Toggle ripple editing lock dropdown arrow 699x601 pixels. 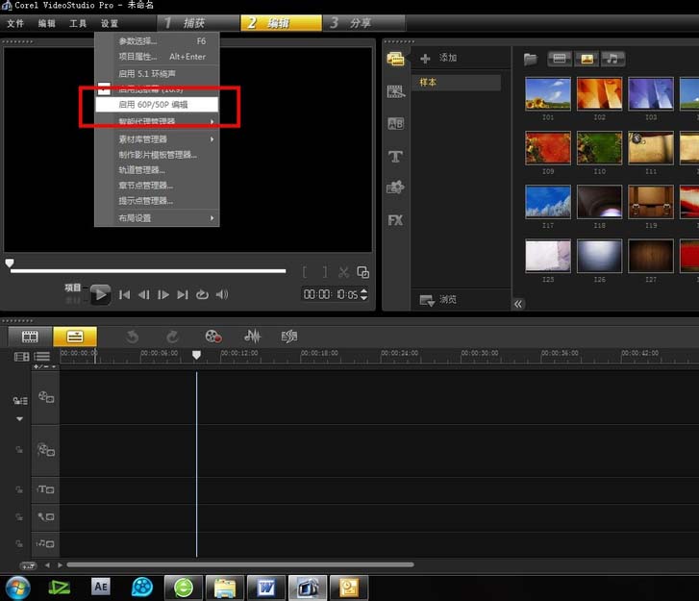19,418
